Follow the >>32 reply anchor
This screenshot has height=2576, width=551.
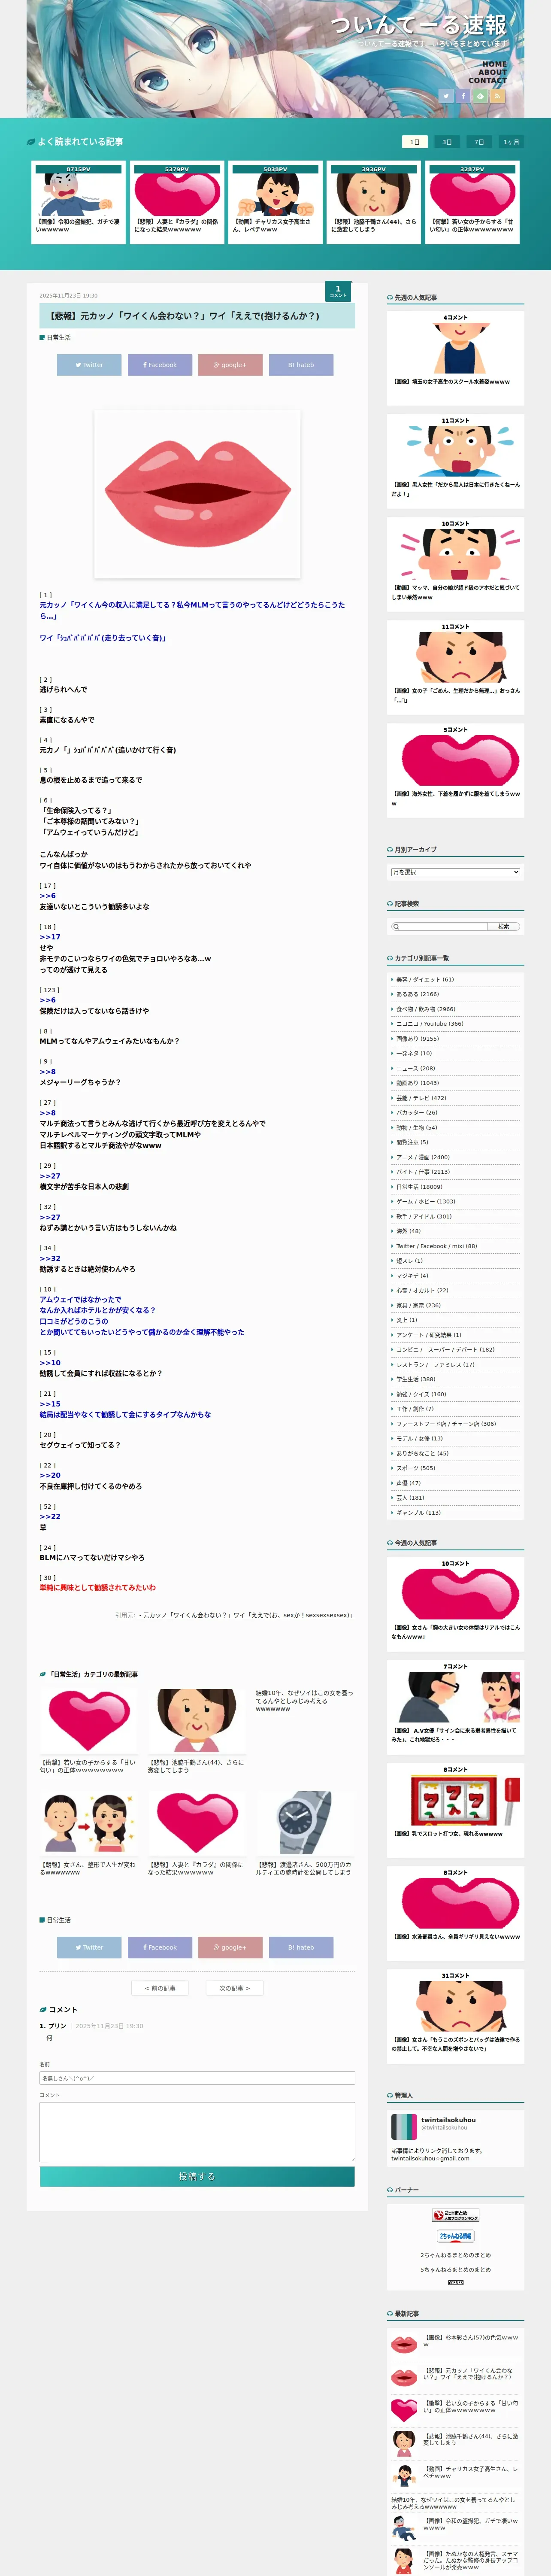tap(50, 1258)
